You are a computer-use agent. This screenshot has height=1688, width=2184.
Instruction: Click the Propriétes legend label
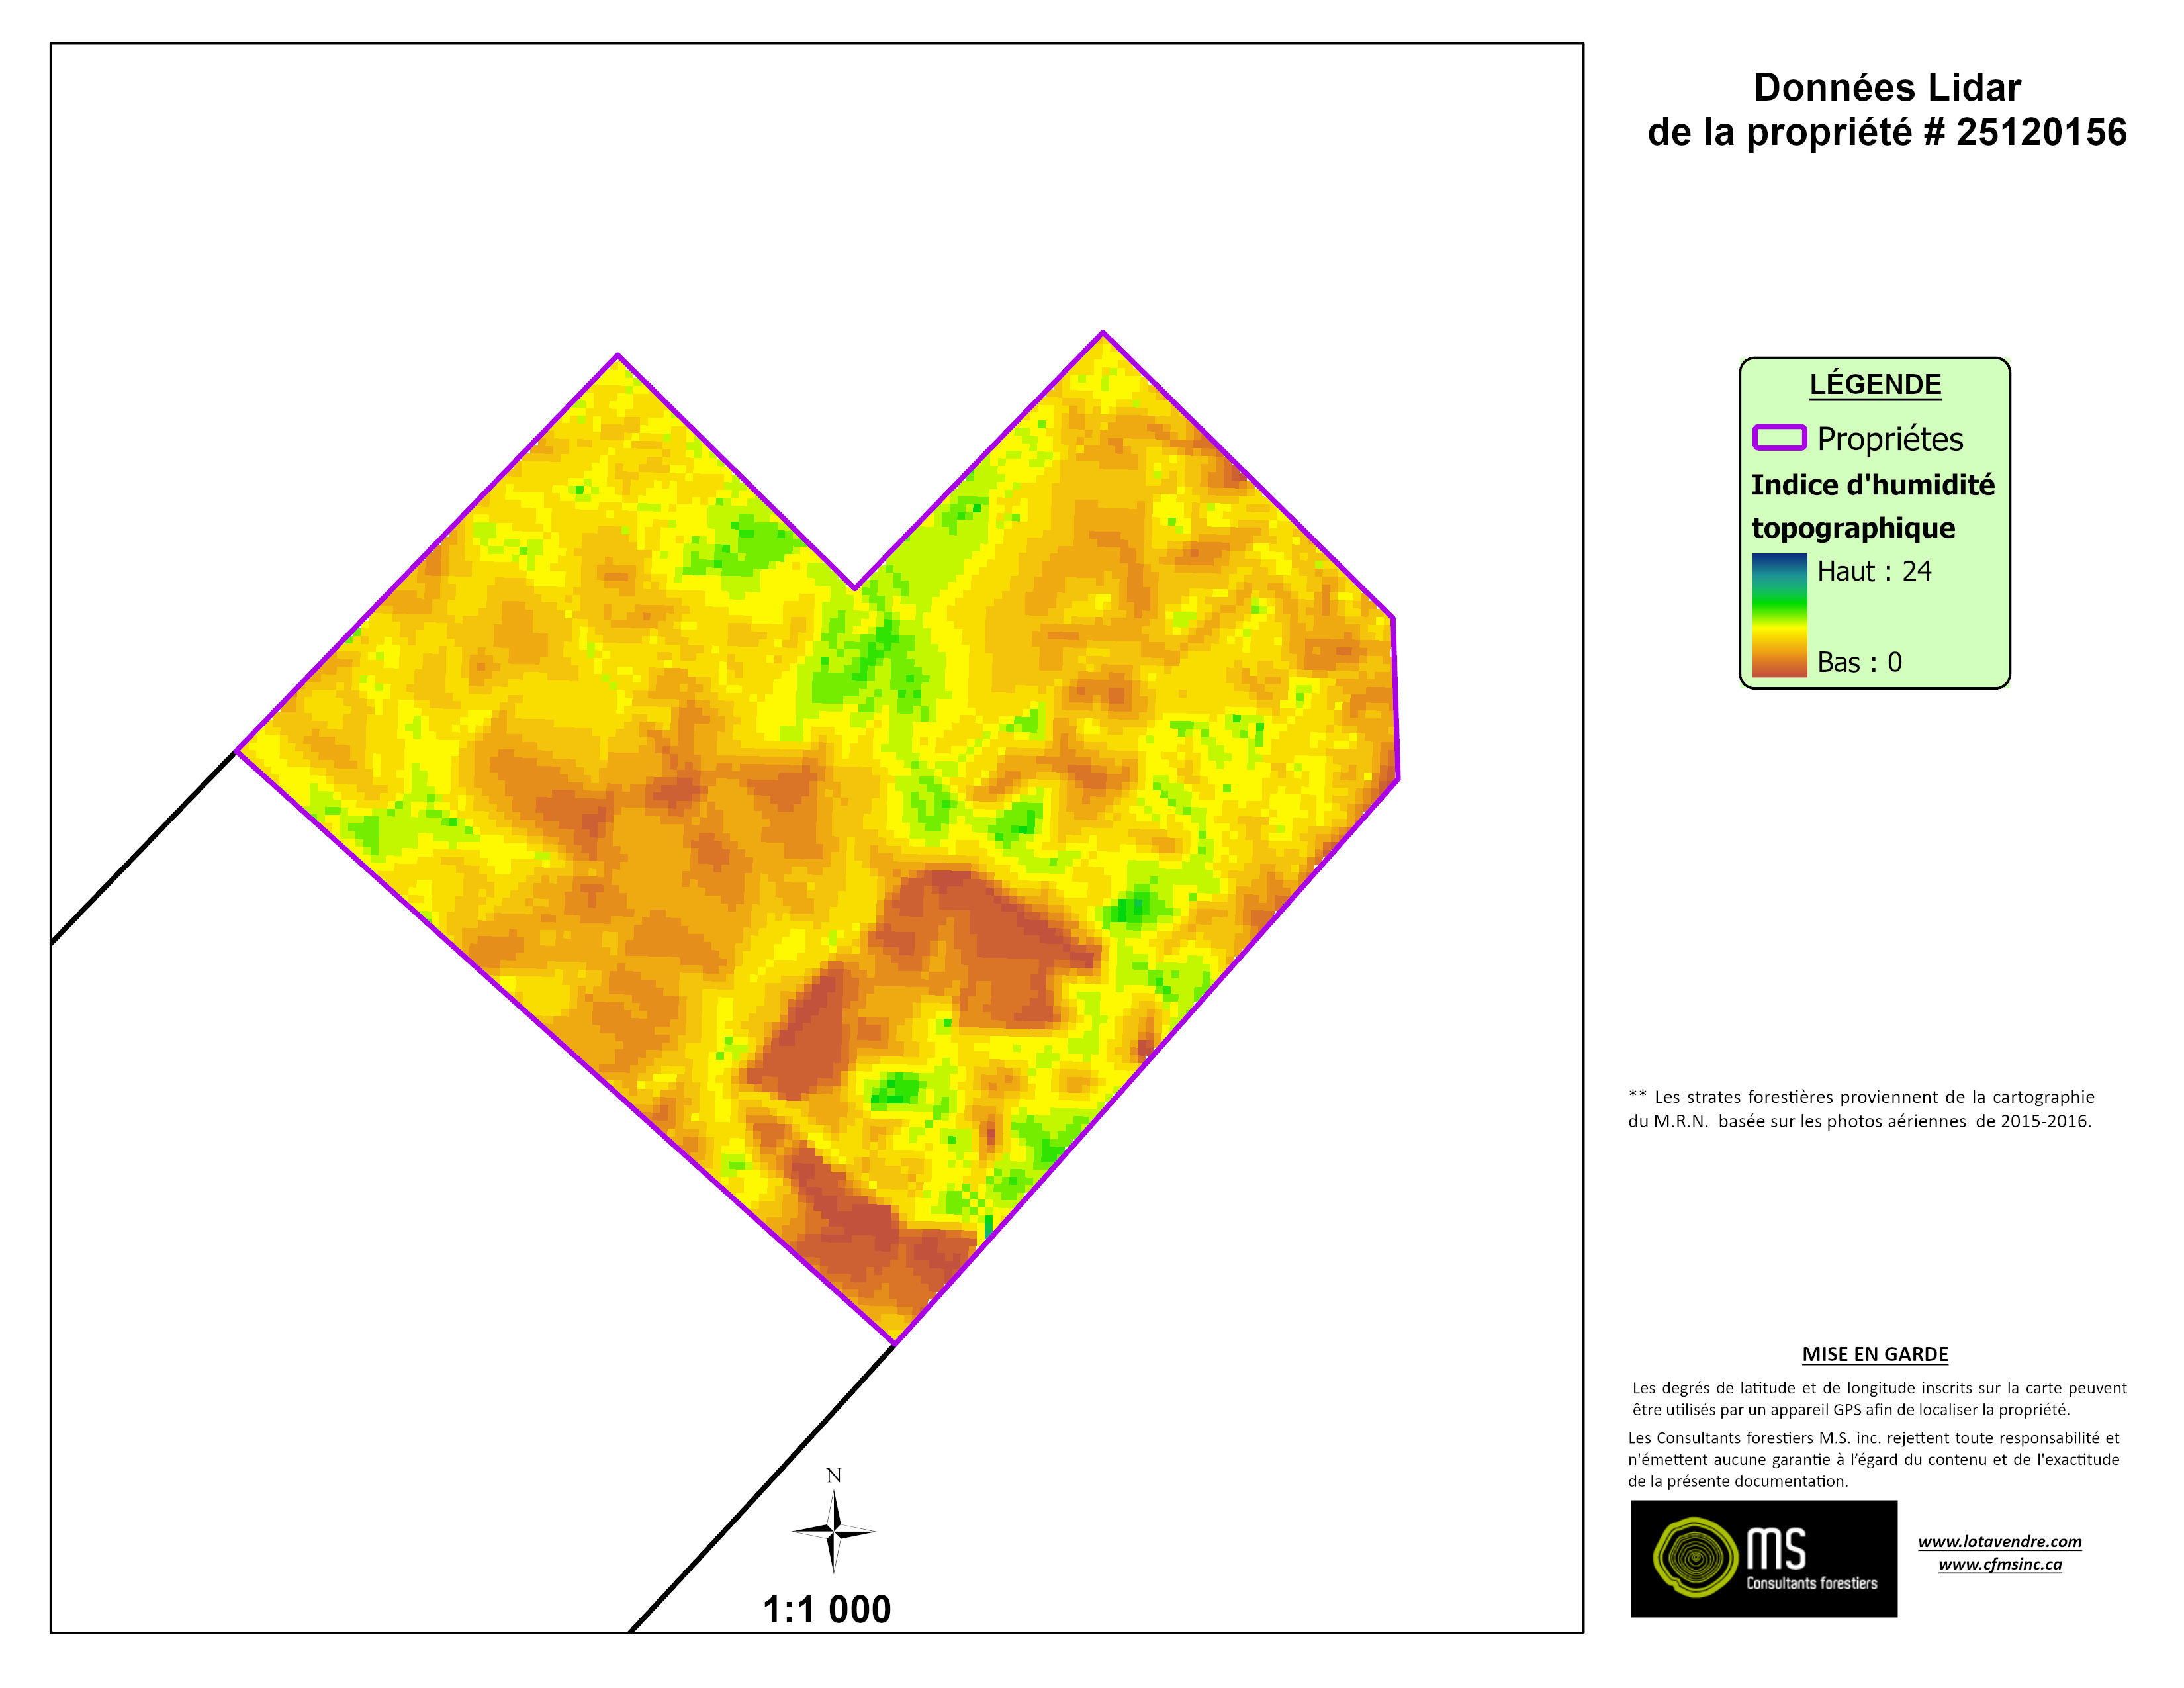click(x=1890, y=439)
